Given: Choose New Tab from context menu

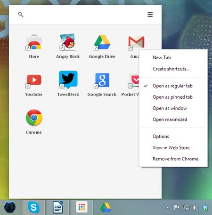Looking at the screenshot, I should [173, 57].
